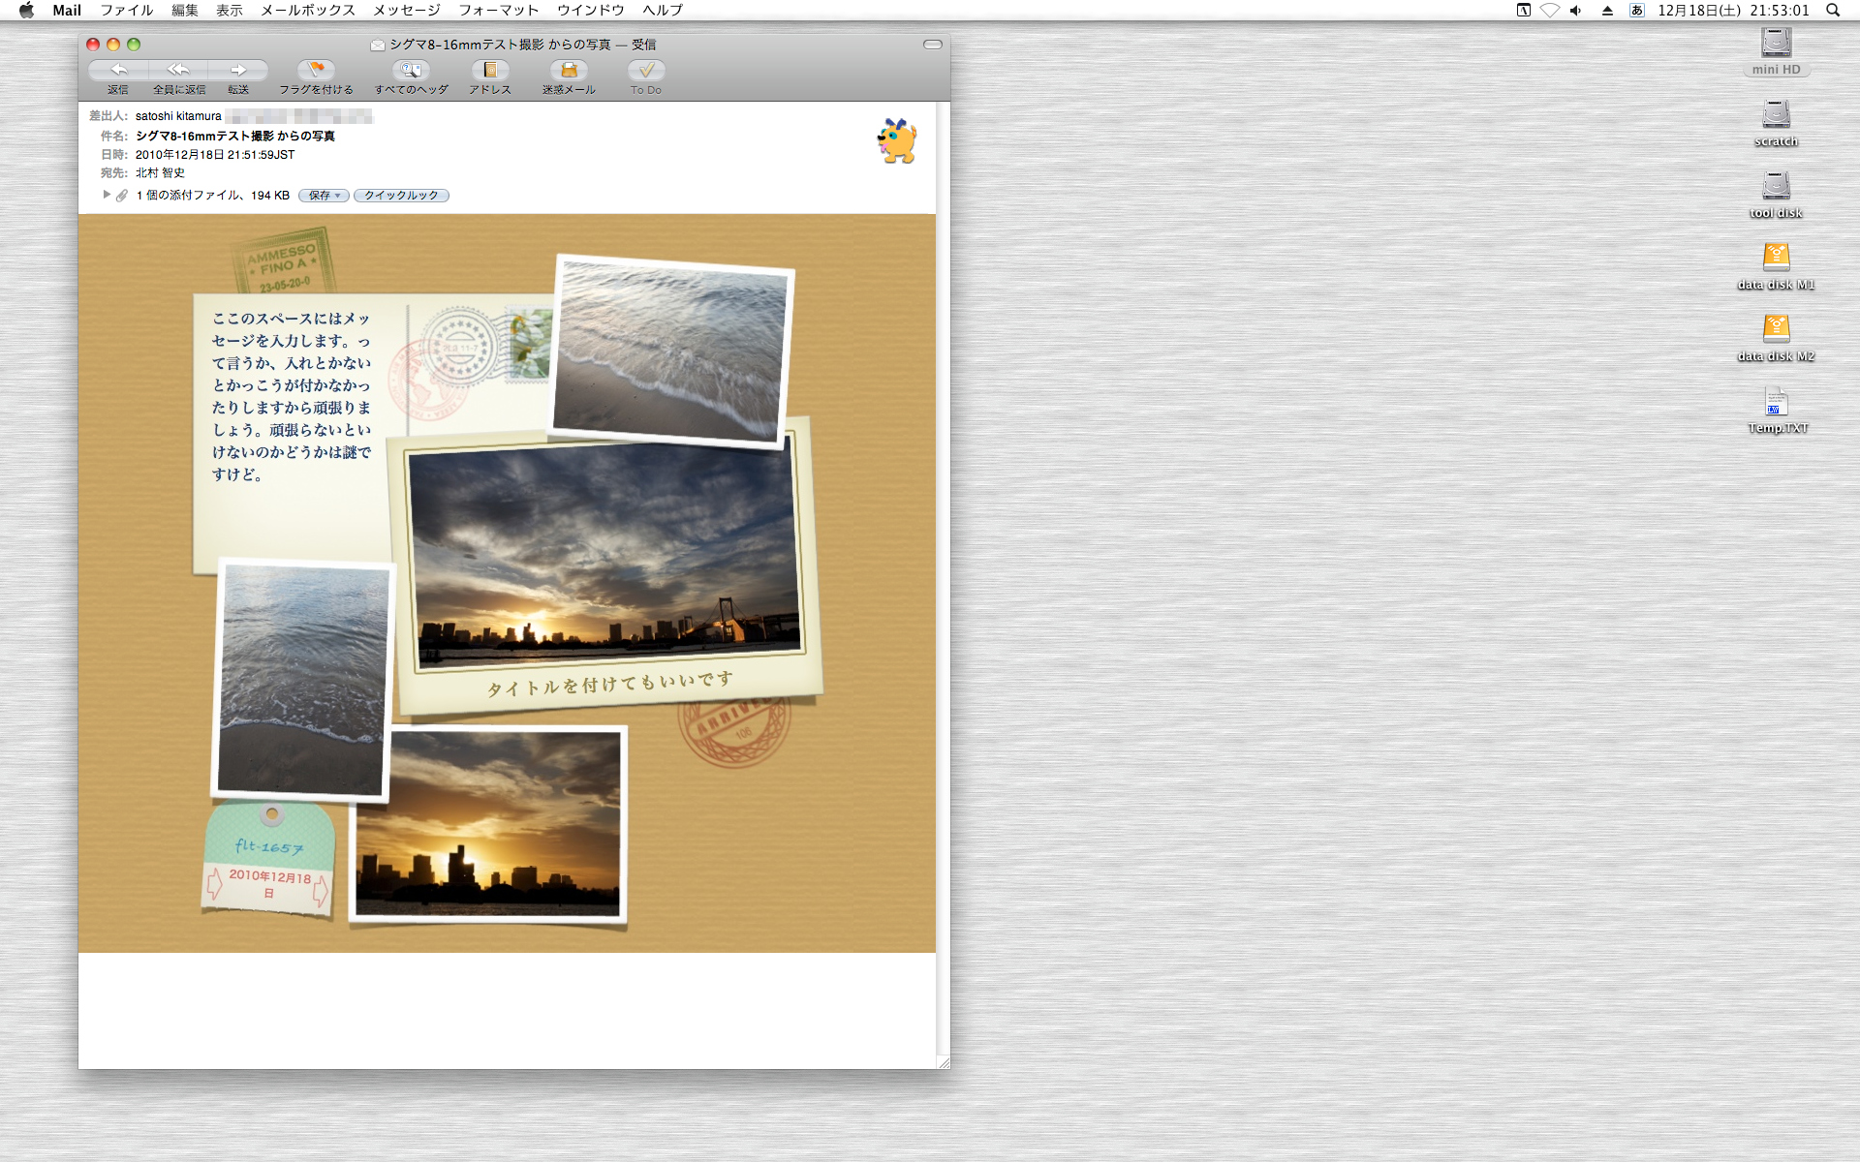Open the メールボックス menu
Image resolution: width=1860 pixels, height=1162 pixels.
307,11
